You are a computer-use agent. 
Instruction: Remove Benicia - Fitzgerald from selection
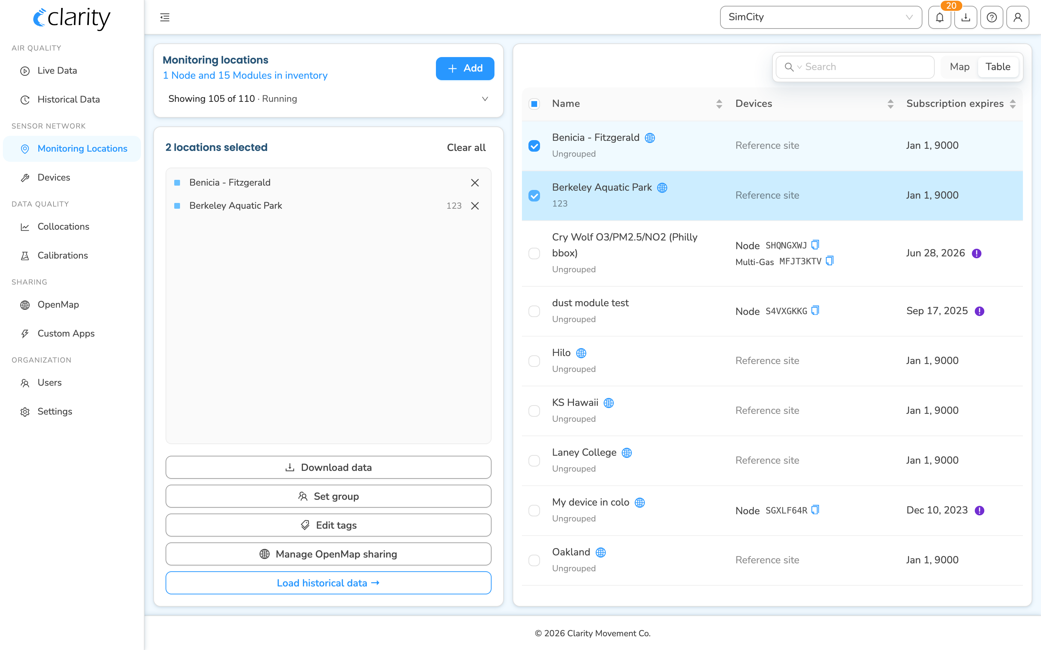[475, 183]
